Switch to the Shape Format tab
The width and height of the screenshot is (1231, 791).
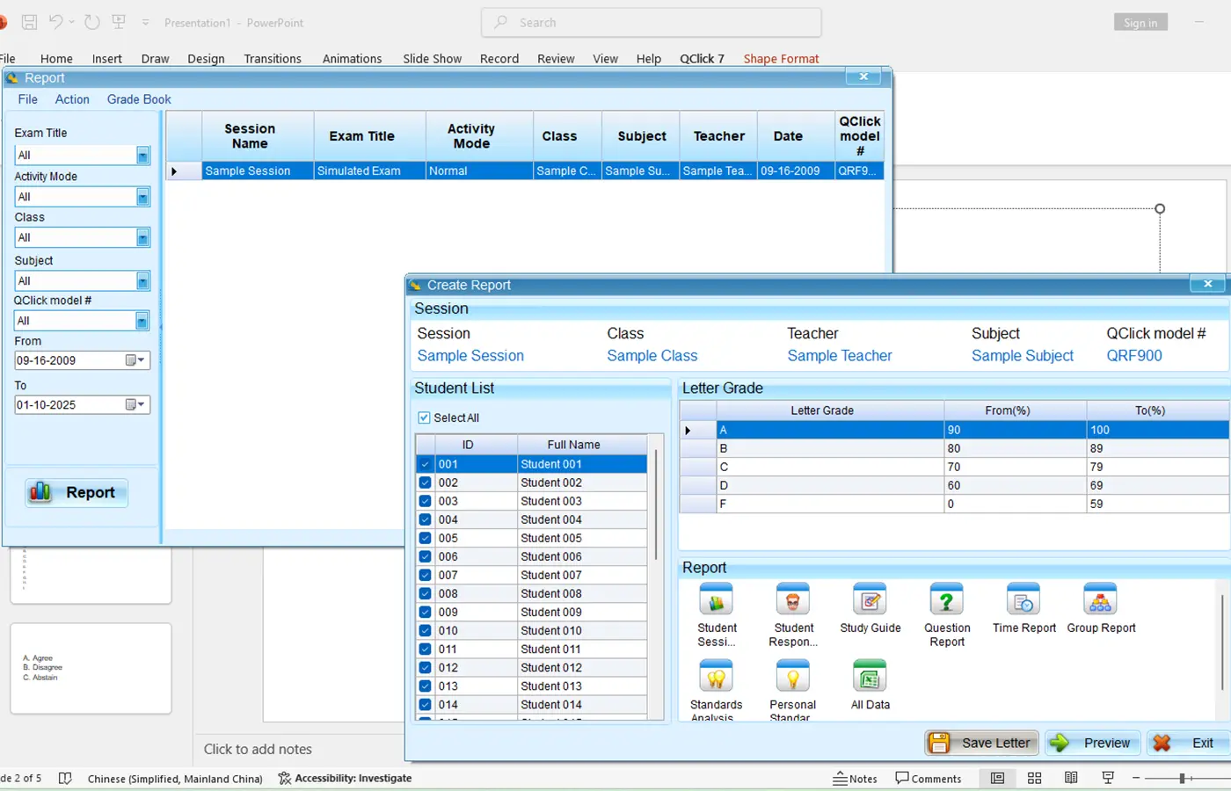tap(781, 59)
